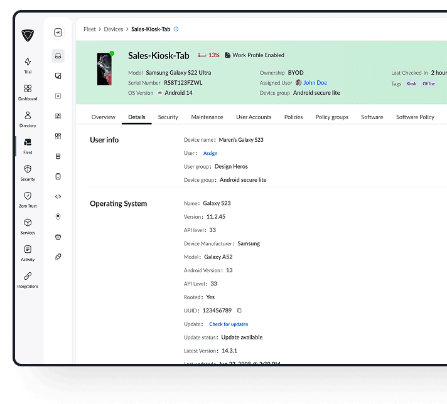Click the code brackets icon in secondary sidebar

coord(58,196)
